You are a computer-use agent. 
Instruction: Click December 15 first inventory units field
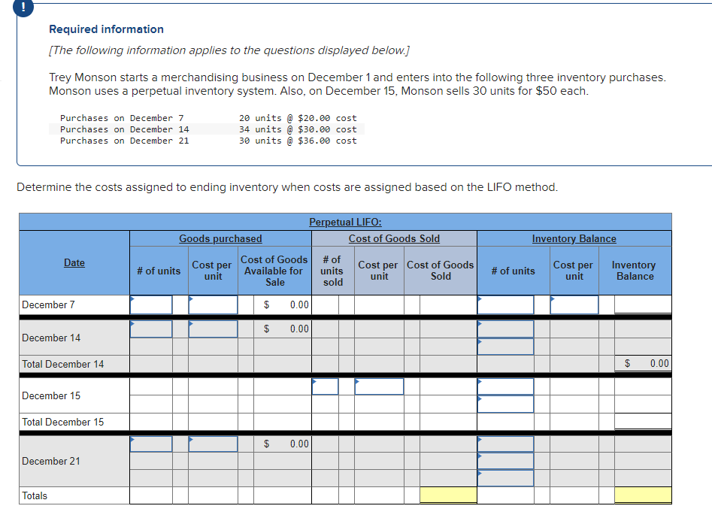tap(505, 386)
